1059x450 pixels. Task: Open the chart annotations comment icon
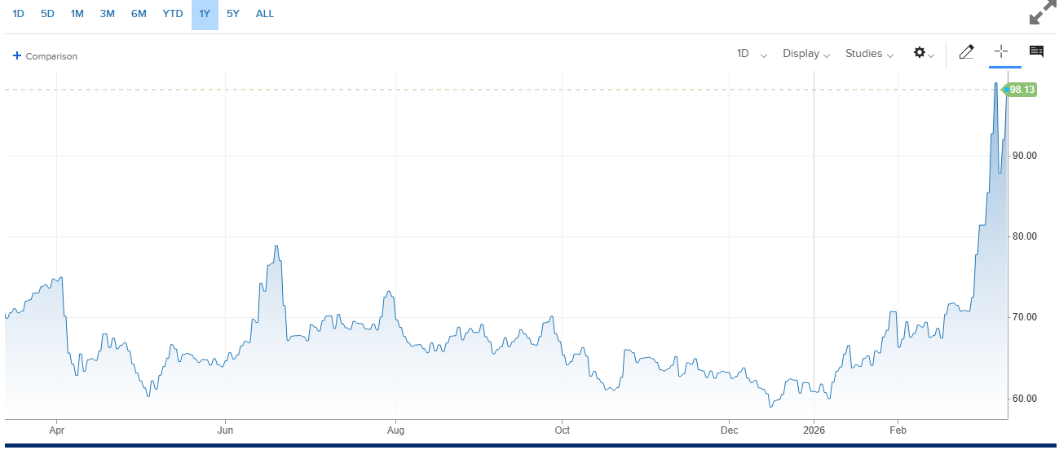(x=1036, y=51)
